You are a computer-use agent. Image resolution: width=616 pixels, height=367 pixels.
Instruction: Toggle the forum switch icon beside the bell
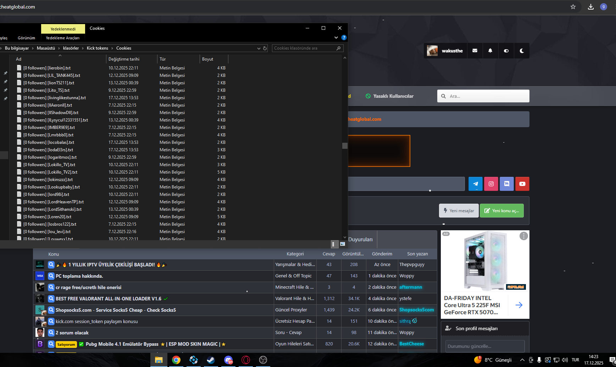coord(506,51)
